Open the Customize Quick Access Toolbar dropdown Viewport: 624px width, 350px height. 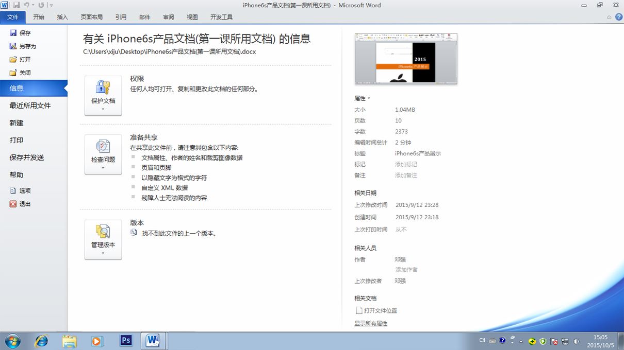pyautogui.click(x=51, y=5)
